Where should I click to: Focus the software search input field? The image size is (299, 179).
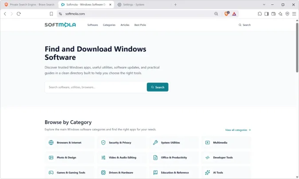[96, 87]
